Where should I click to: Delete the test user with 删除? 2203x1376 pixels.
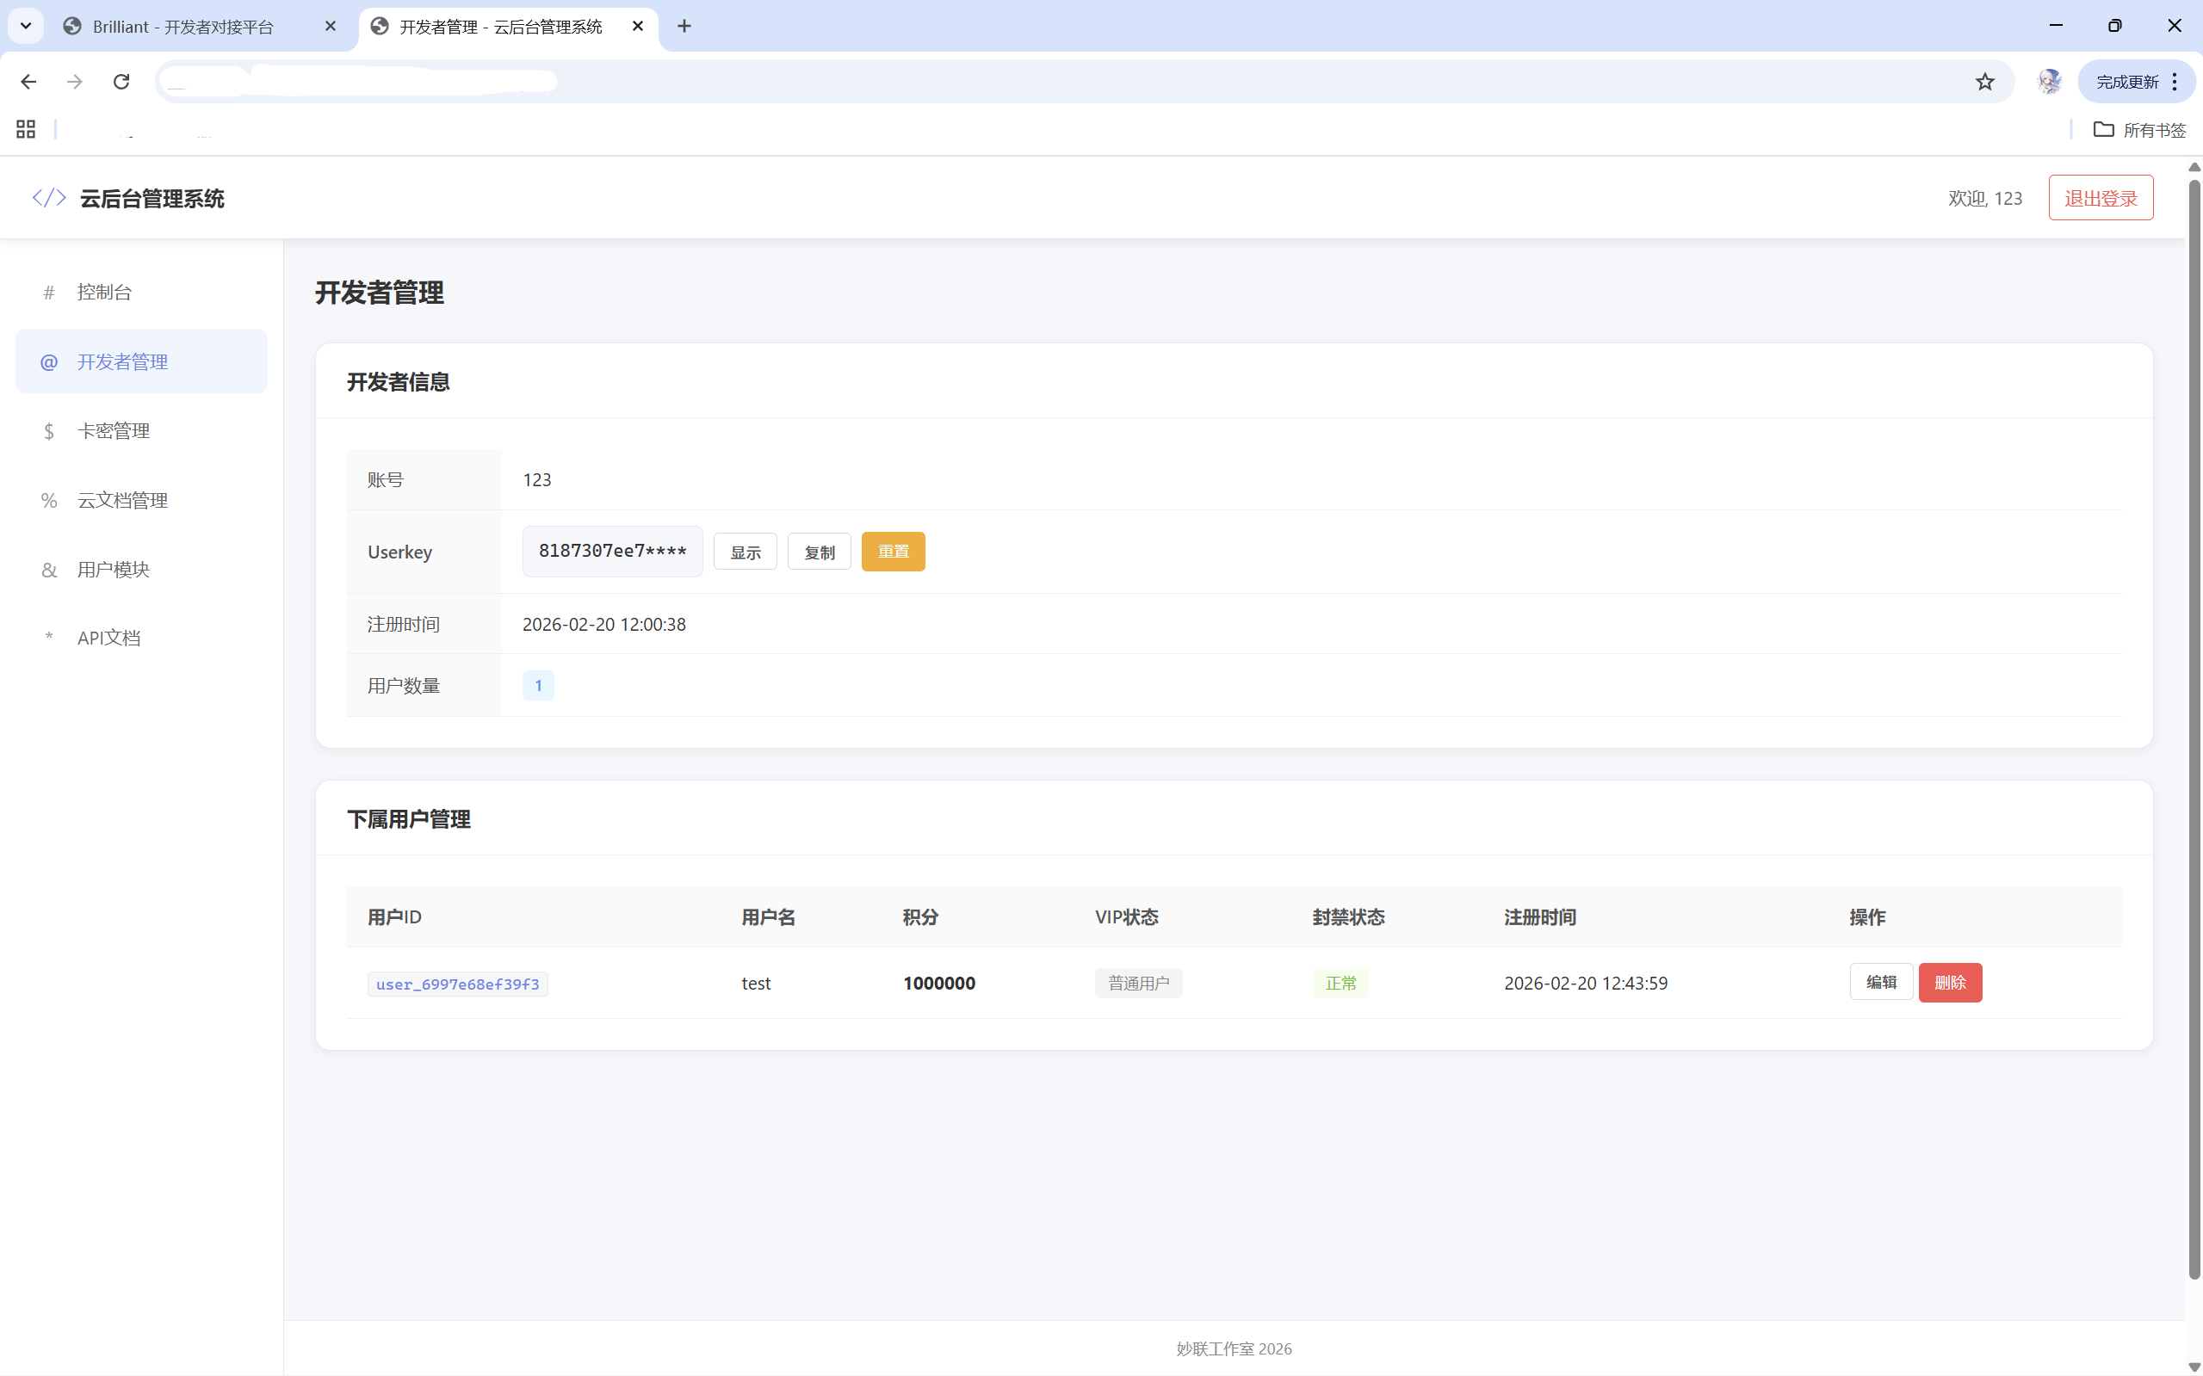(1950, 982)
